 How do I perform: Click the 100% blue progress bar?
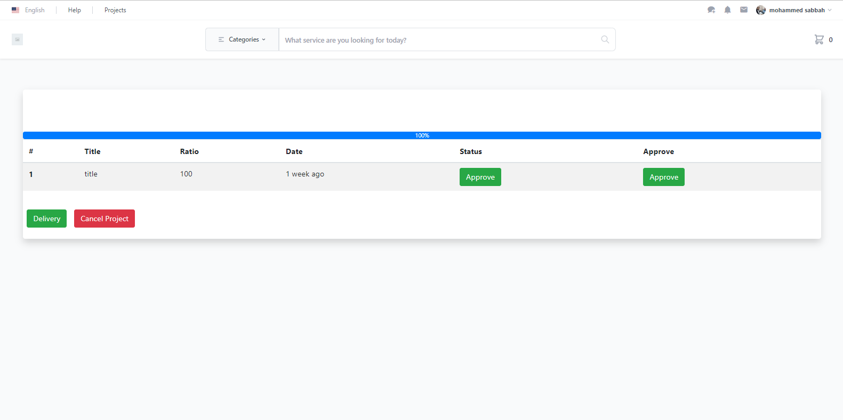[x=422, y=135]
